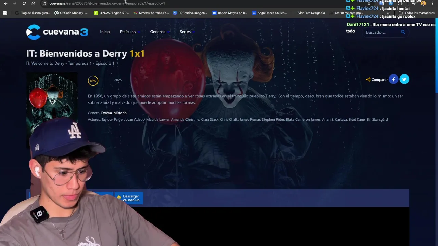This screenshot has height=246, width=438.
Task: Open the Blog de diseño gráfi... bookmark
Action: (33, 13)
